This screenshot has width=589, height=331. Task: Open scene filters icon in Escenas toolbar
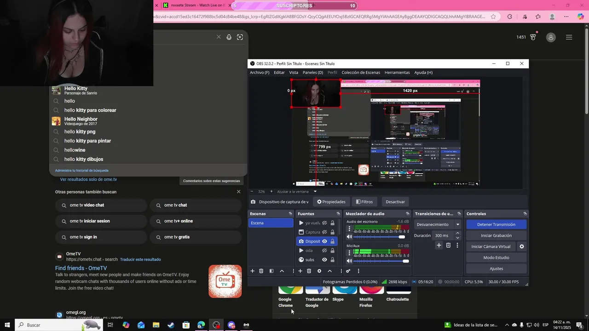point(271,271)
